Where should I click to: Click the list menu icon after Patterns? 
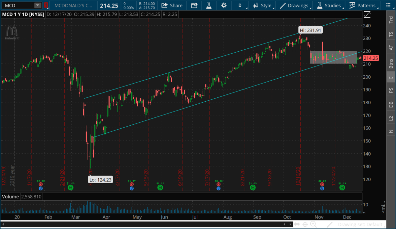coord(388,5)
